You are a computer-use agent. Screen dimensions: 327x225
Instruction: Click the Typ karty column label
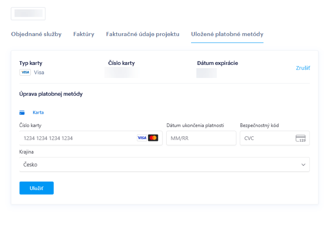(31, 63)
